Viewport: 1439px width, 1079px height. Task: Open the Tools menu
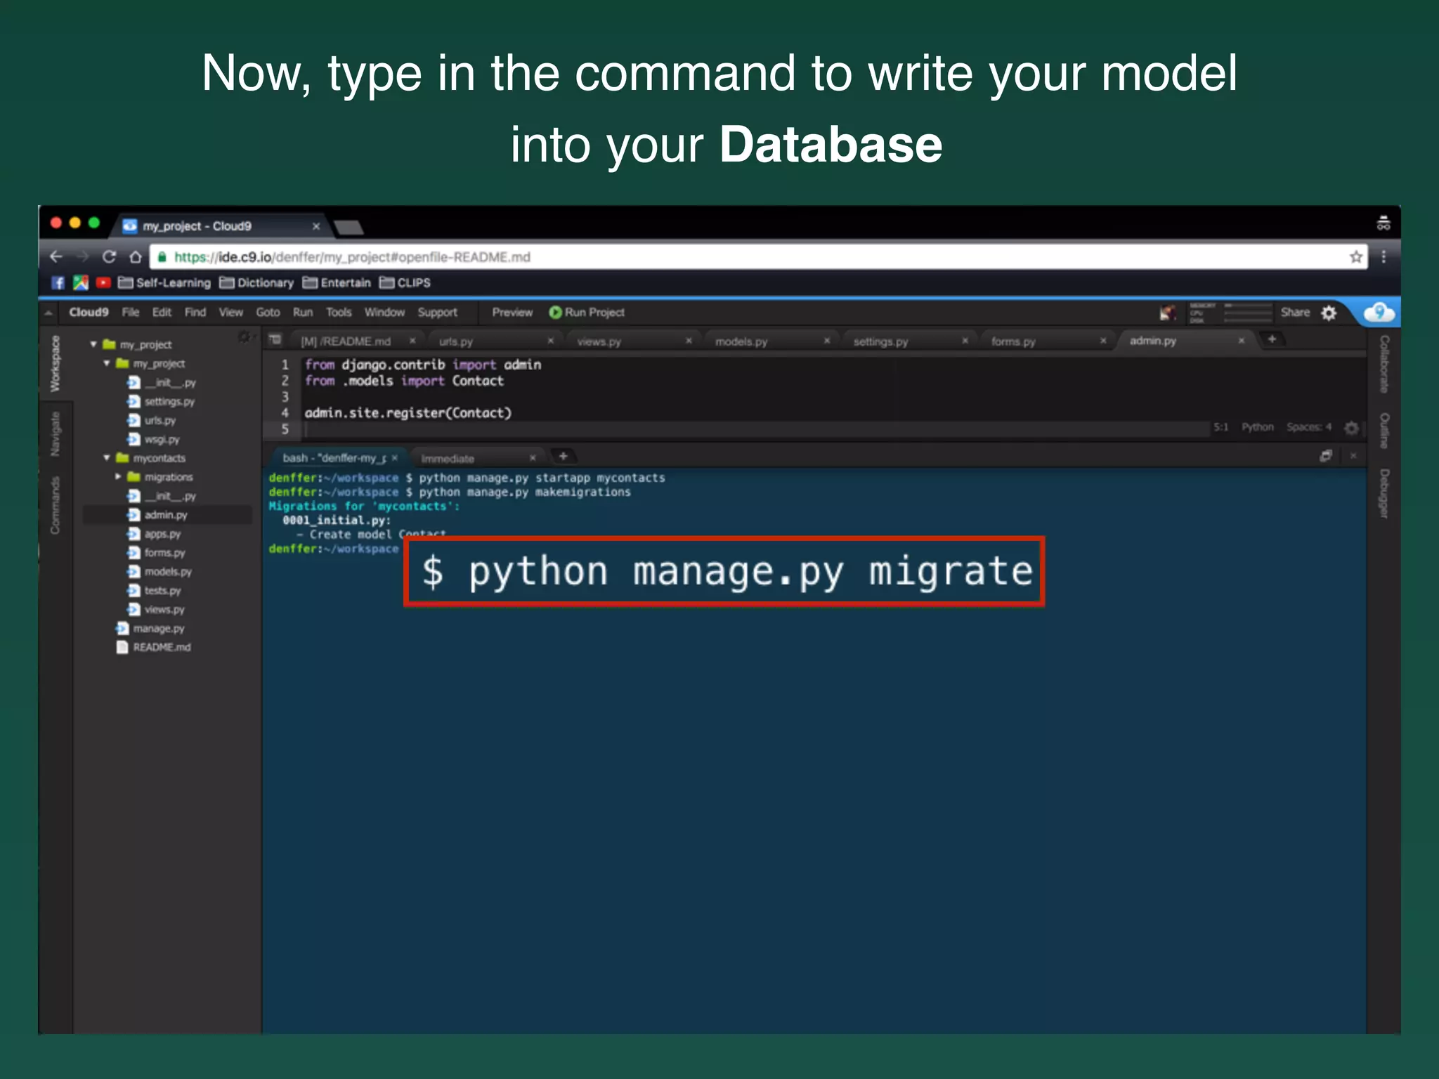point(338,313)
